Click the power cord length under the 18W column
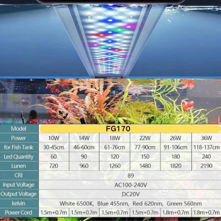 coord(115,212)
